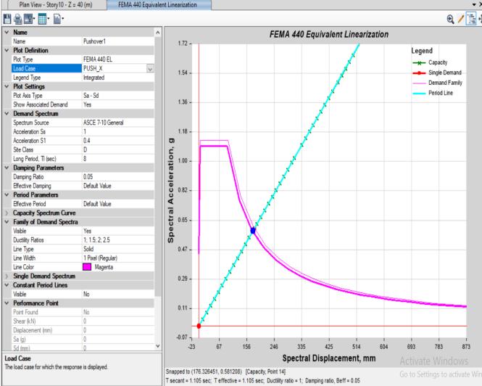Expand the Single Demand Spectrum section
This screenshot has width=482, height=386.
click(7, 276)
